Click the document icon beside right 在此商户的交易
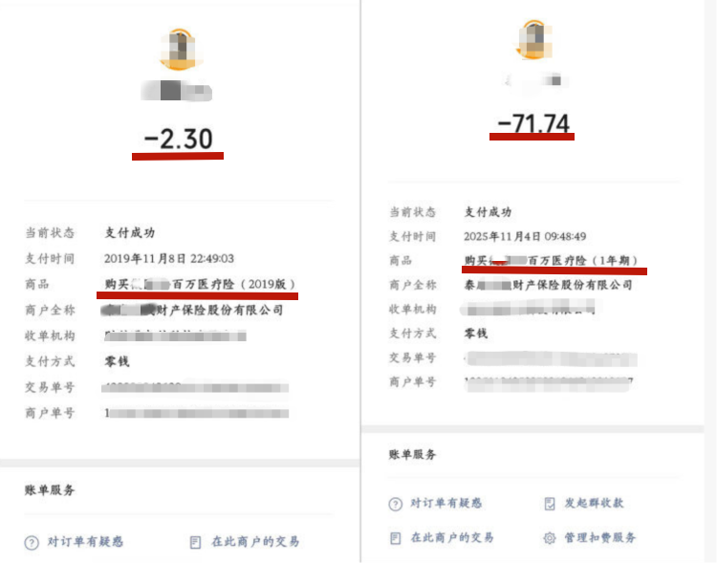717x563 pixels. (x=396, y=538)
